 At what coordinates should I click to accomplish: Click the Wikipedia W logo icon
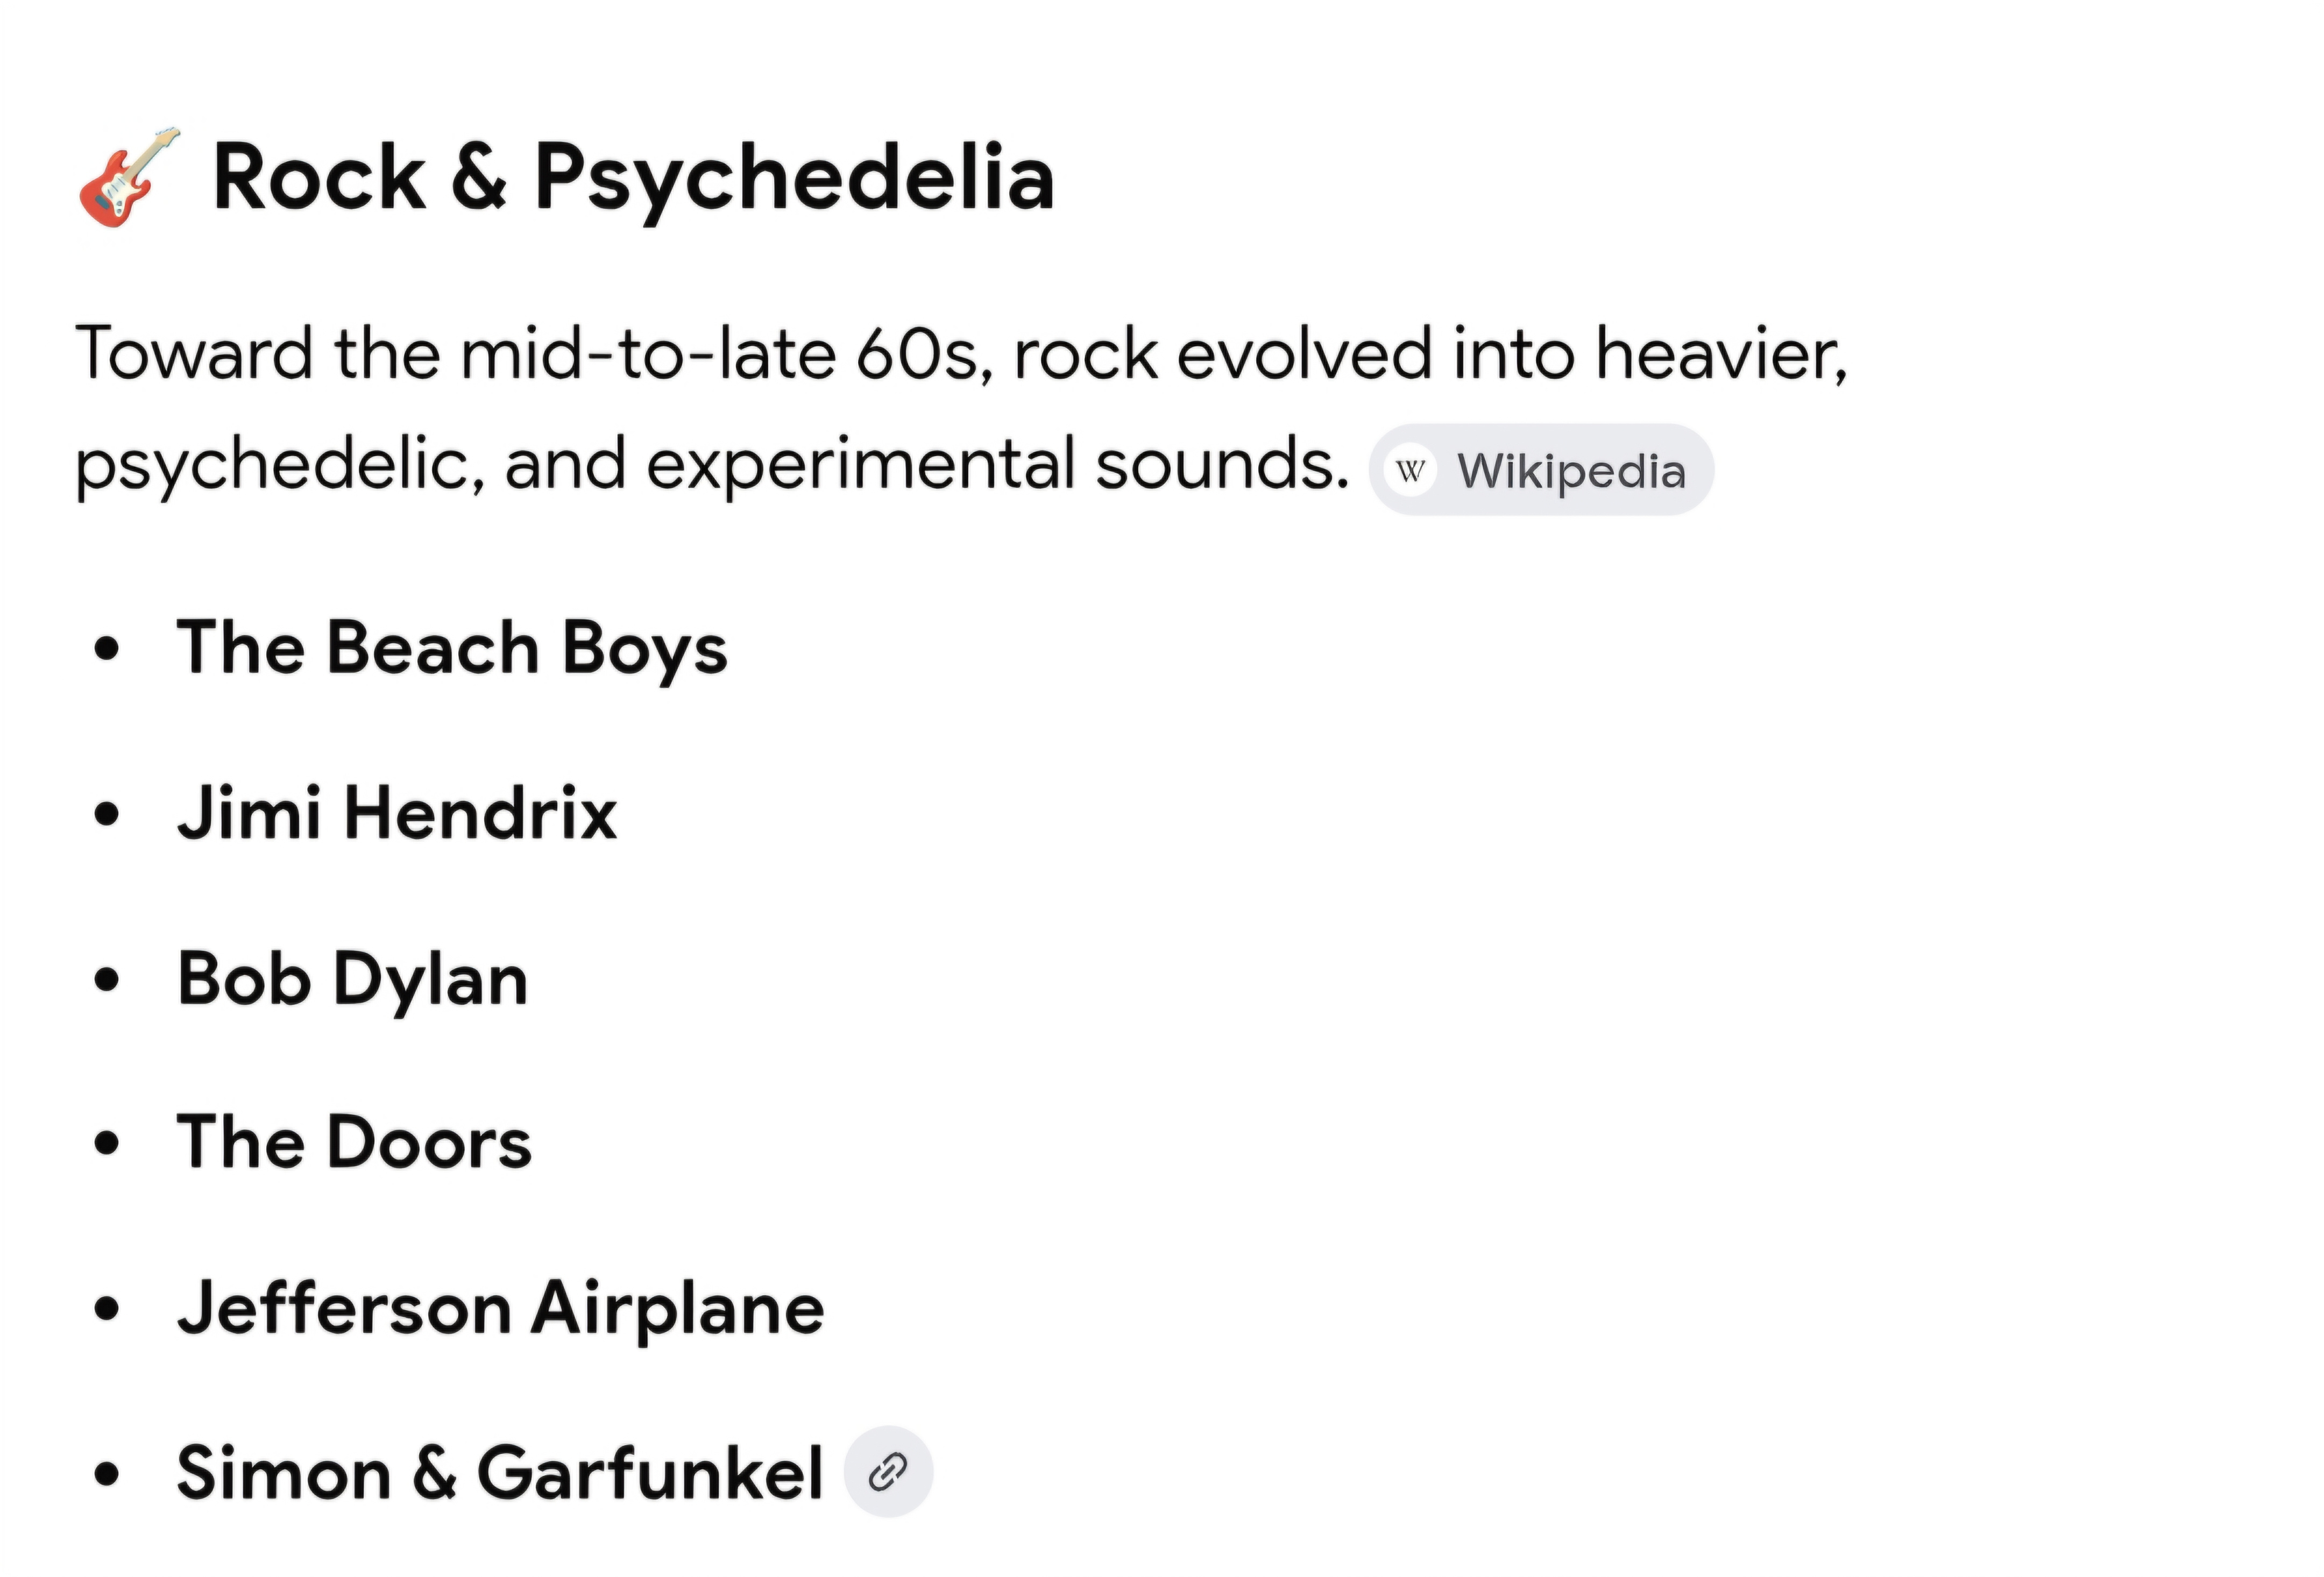coord(1410,470)
